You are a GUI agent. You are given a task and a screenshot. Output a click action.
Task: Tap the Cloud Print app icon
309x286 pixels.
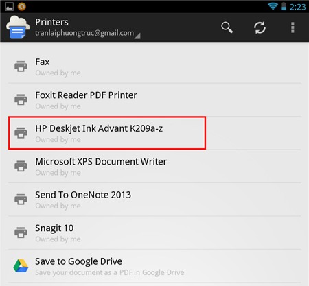(x=18, y=27)
